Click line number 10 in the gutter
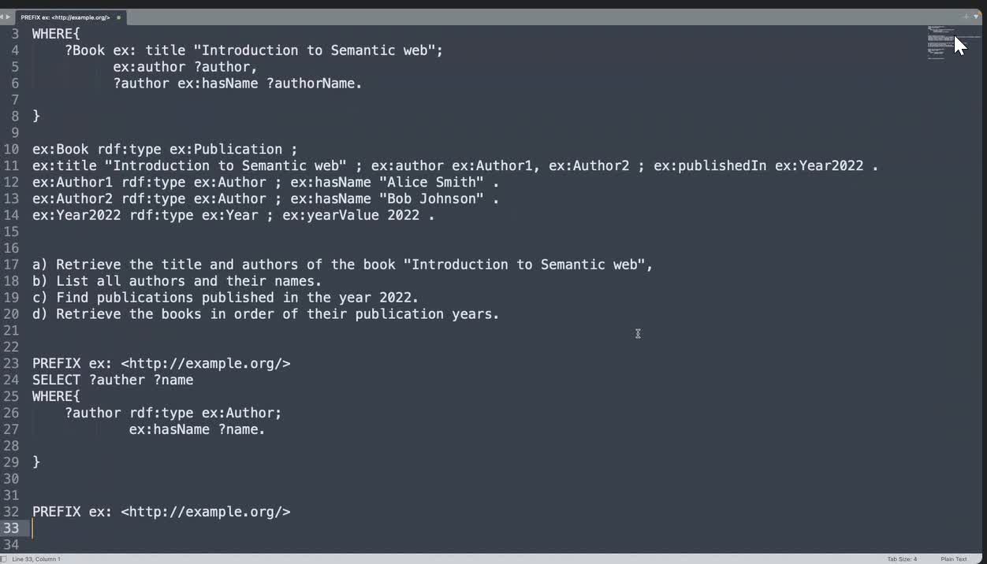This screenshot has width=987, height=564. tap(11, 149)
